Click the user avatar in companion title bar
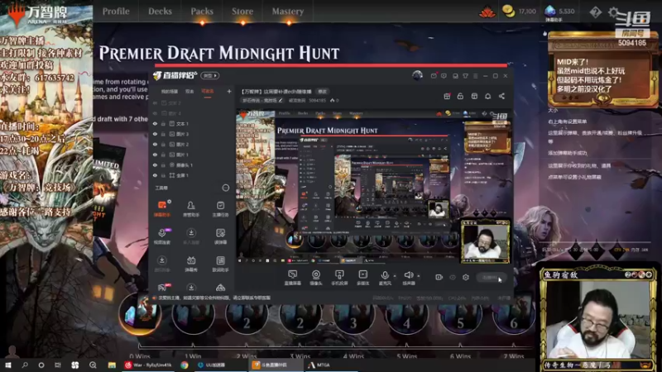This screenshot has width=662, height=372. click(418, 75)
